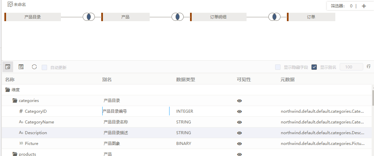Select the field settings view icon
Screen dimensions: 374x156
click(8, 67)
